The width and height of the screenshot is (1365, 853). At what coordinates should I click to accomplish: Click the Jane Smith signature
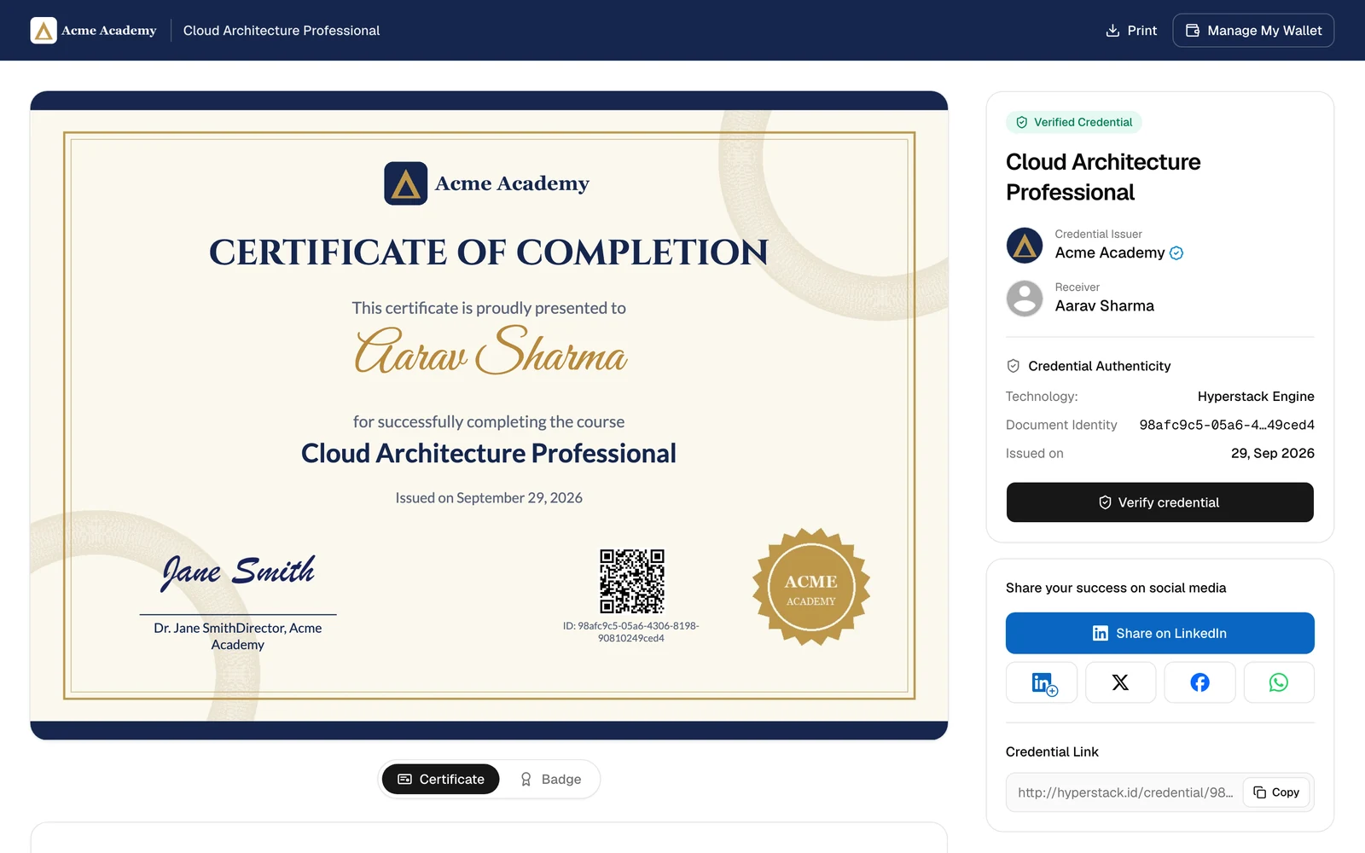pyautogui.click(x=238, y=572)
